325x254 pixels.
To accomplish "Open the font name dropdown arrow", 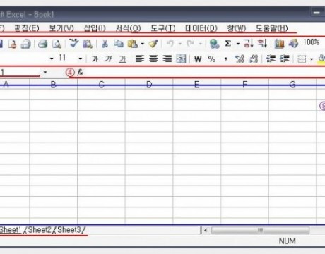I will pos(52,59).
